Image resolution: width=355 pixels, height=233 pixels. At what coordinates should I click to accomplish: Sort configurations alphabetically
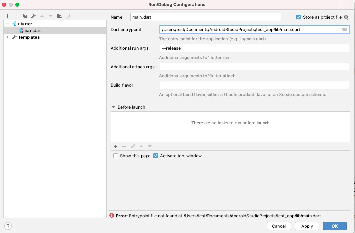point(68,16)
